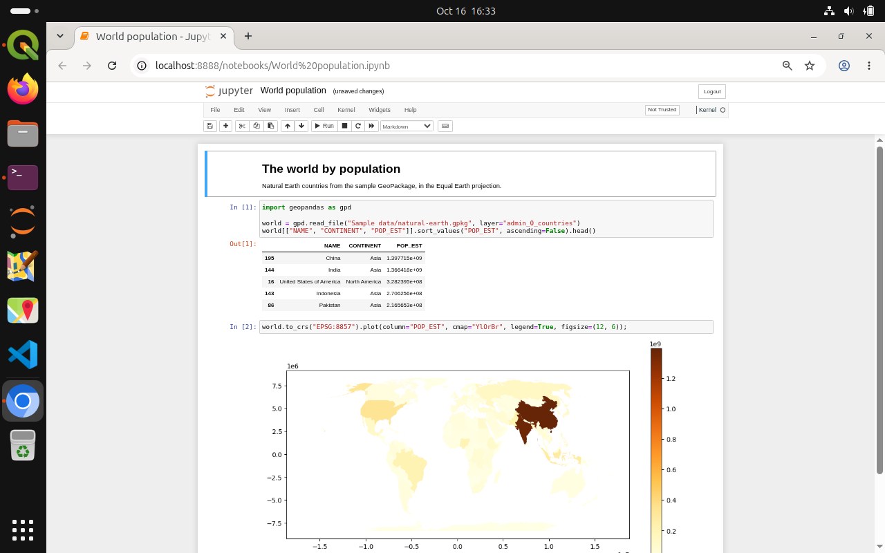Select the second code cell with world.to_crs

tap(486, 326)
